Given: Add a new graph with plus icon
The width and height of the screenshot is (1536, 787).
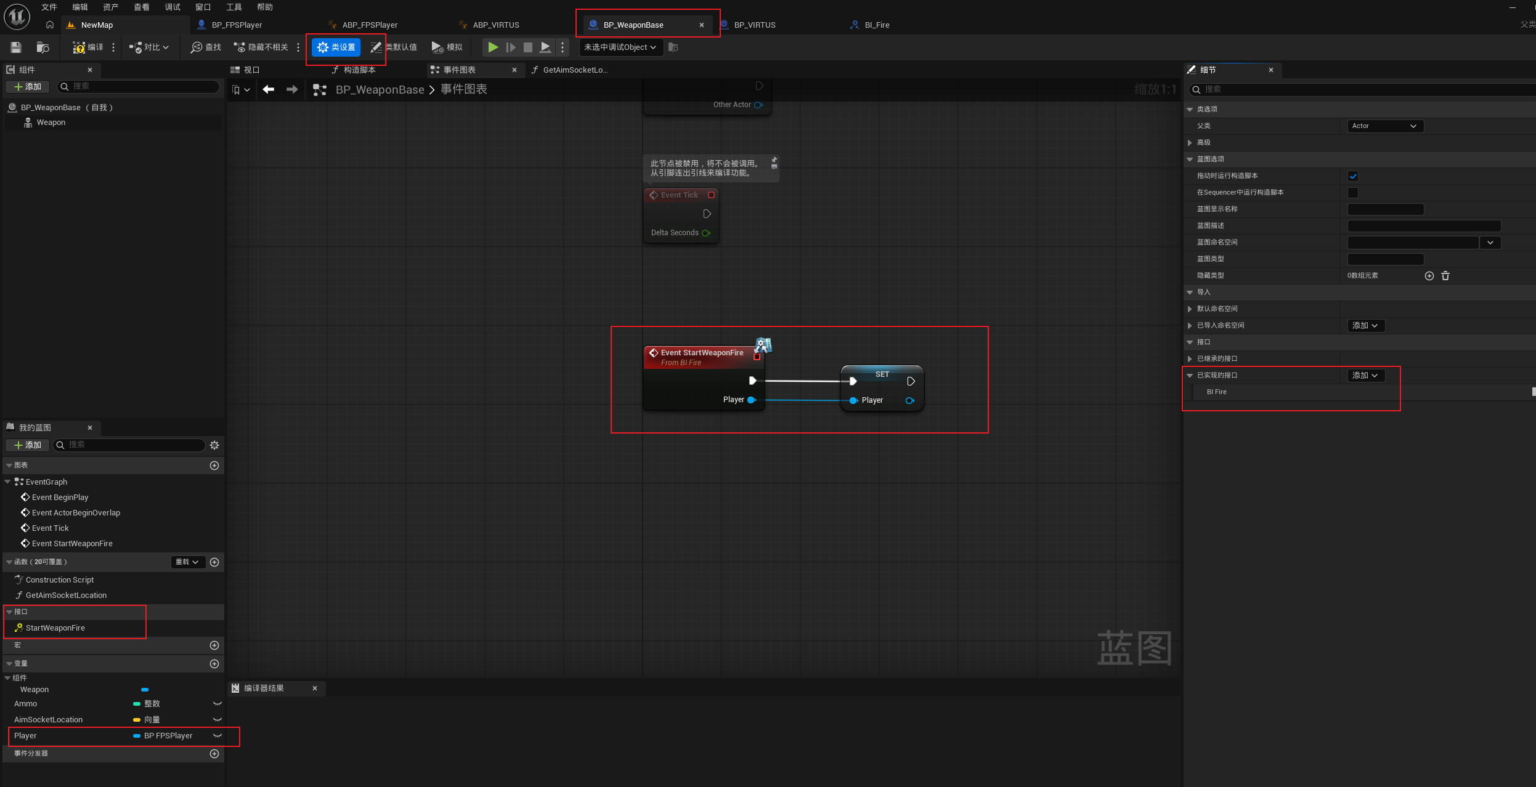Looking at the screenshot, I should (x=214, y=466).
